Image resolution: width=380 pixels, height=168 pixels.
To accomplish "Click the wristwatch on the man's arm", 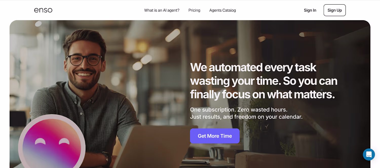I will point(106,159).
